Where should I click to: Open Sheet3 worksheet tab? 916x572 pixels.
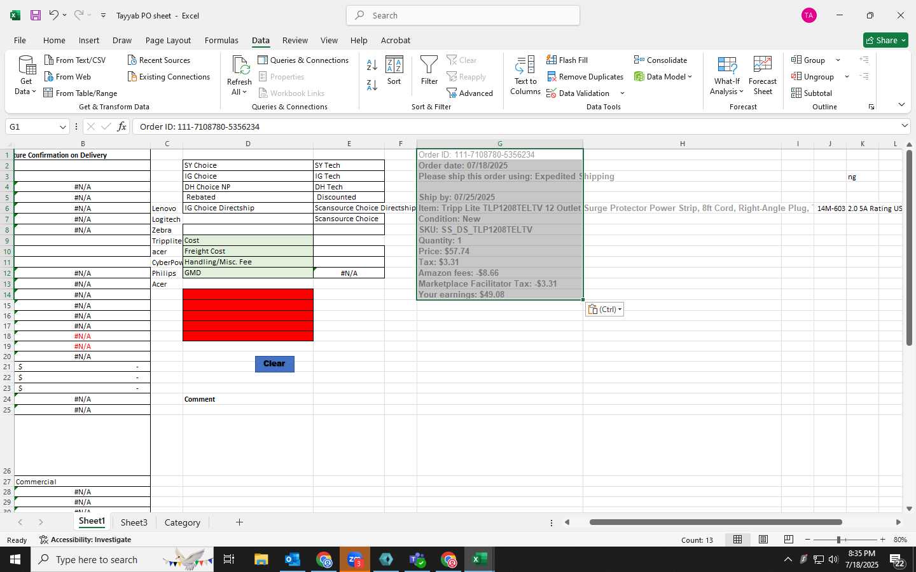(x=134, y=522)
